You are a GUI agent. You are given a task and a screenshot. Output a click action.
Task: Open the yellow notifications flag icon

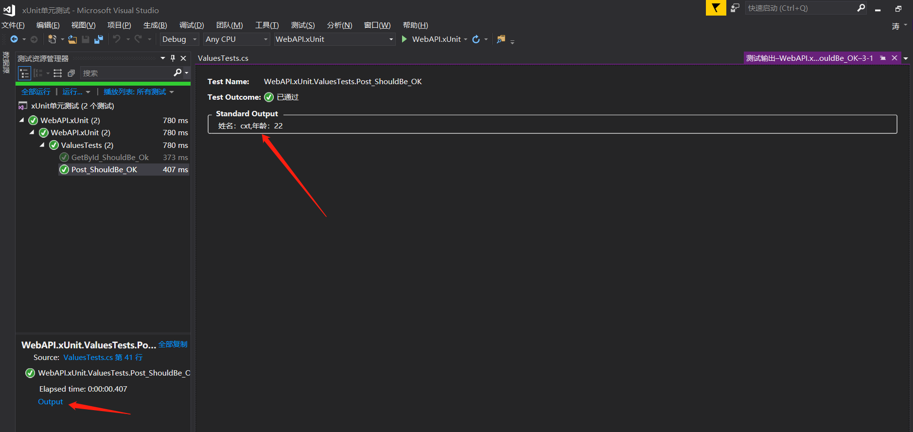pyautogui.click(x=716, y=8)
